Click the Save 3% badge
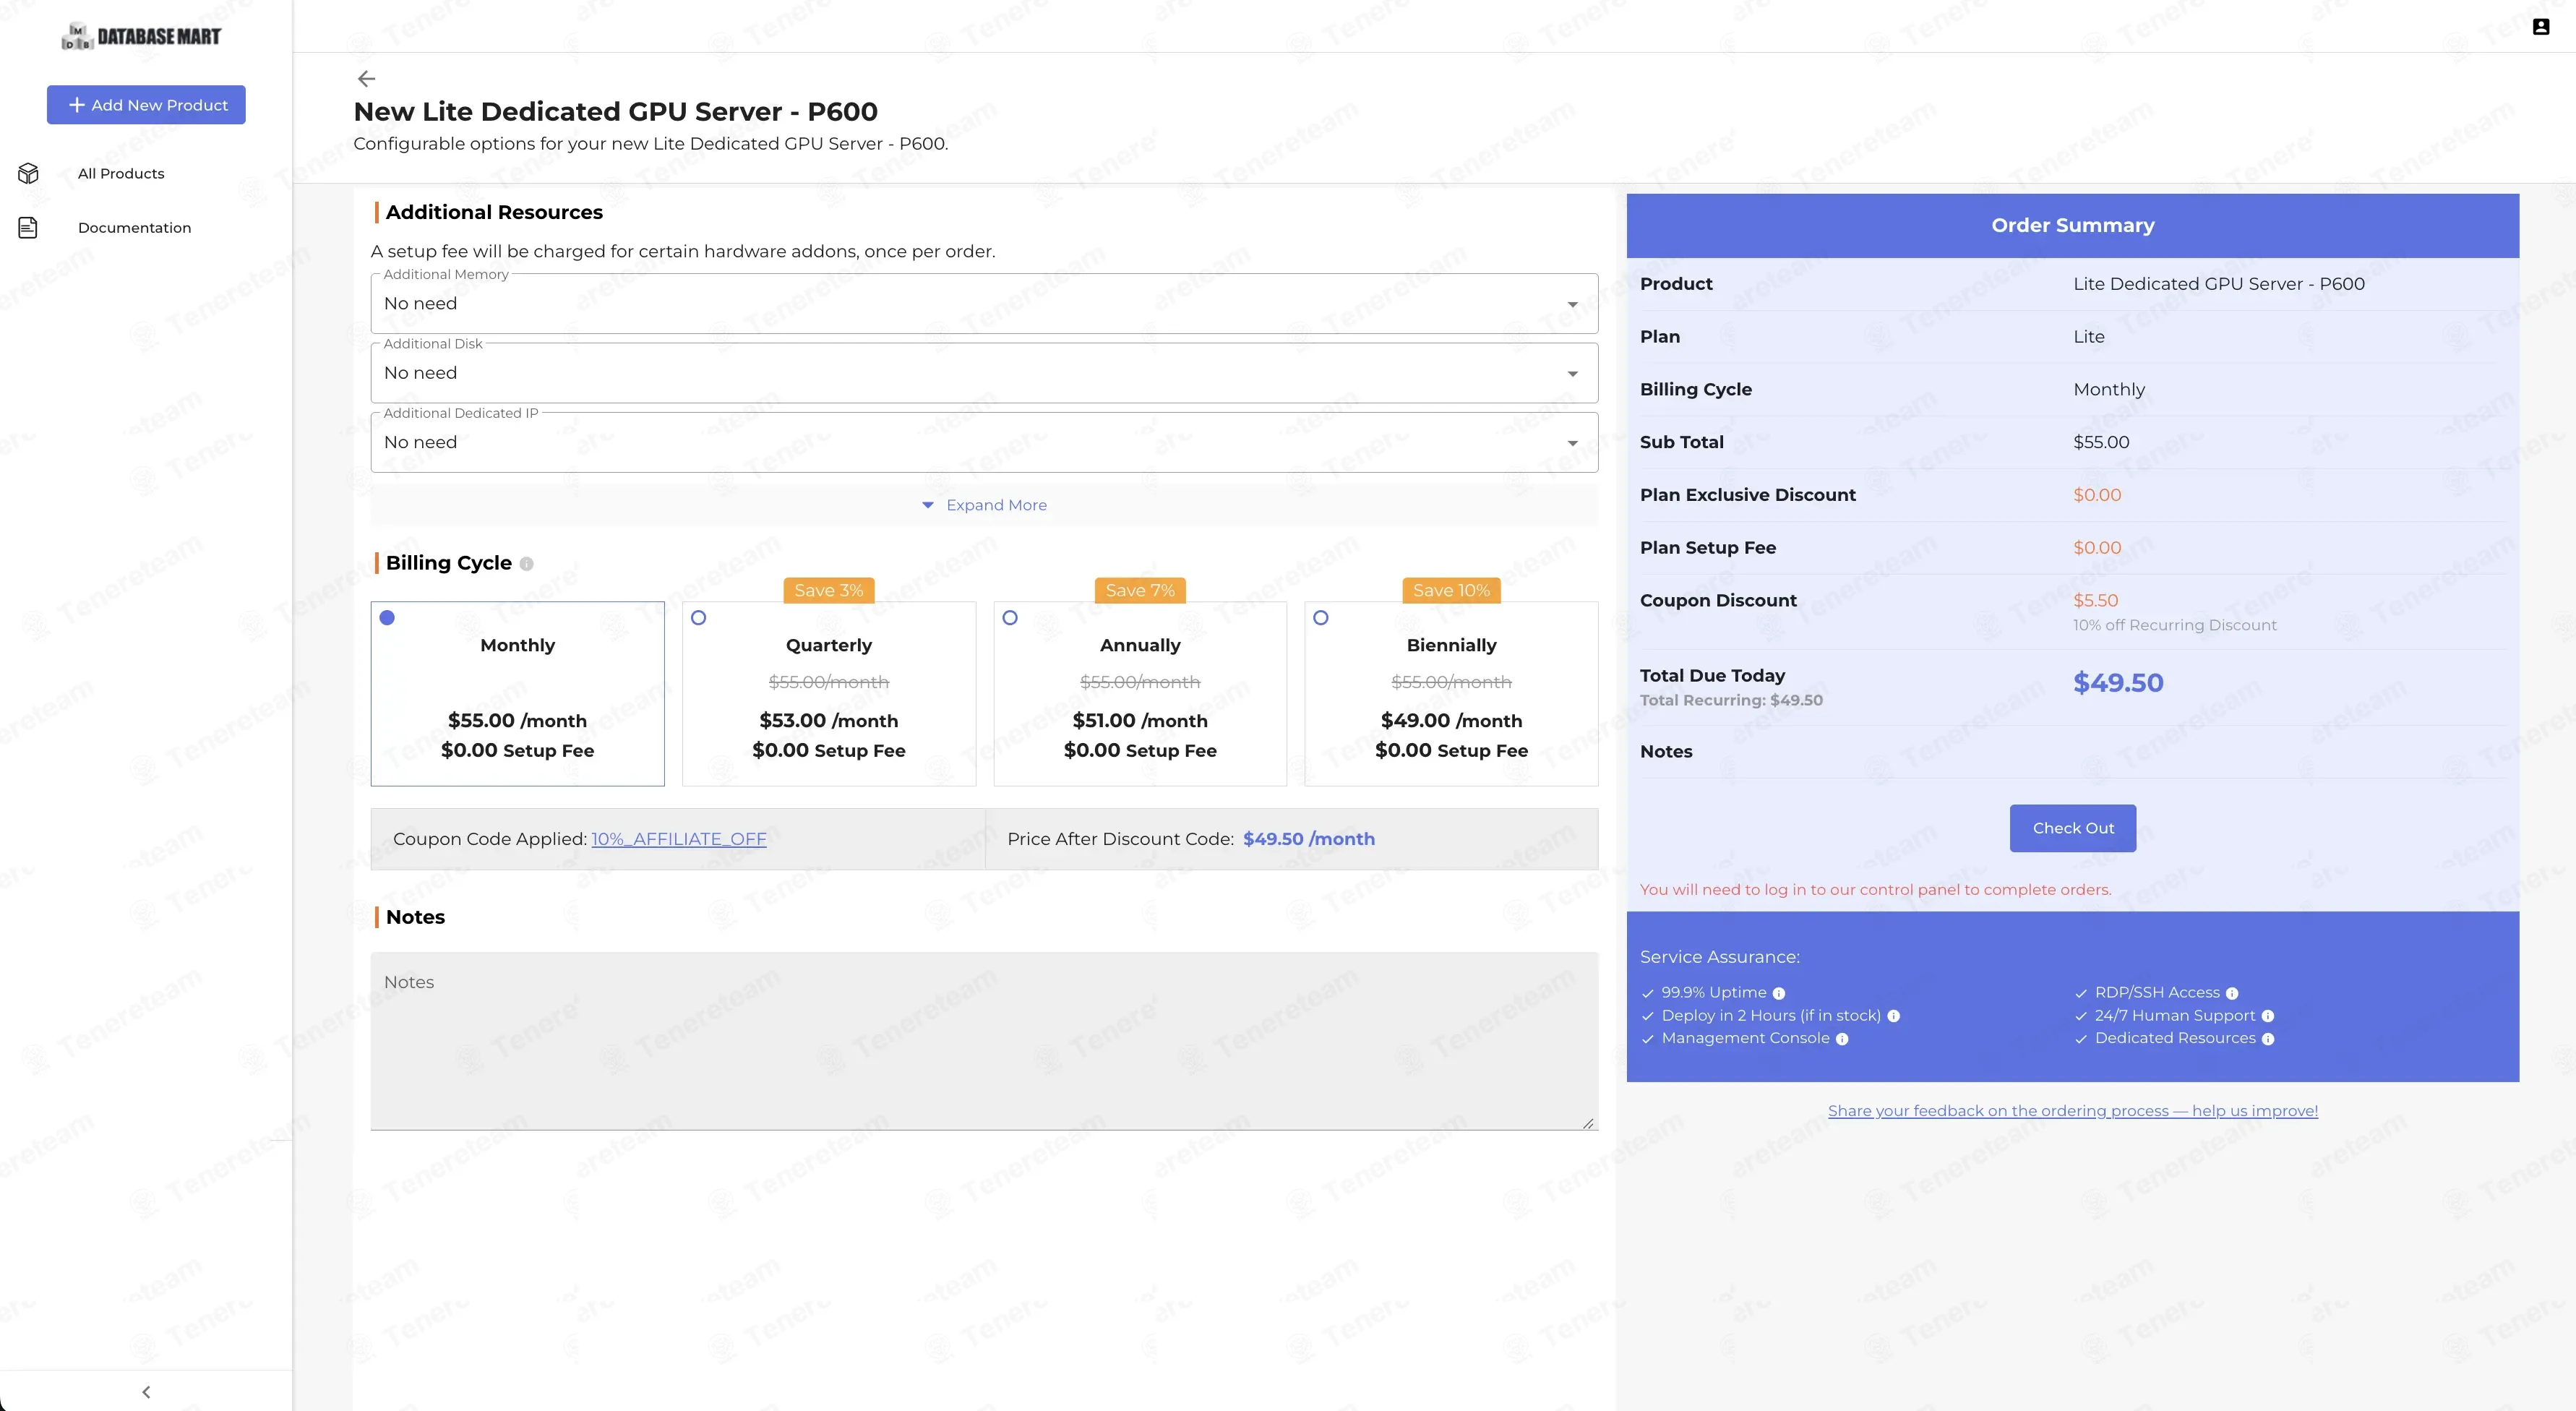 (x=829, y=590)
